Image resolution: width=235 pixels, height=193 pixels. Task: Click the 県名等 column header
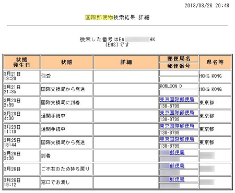point(215,62)
